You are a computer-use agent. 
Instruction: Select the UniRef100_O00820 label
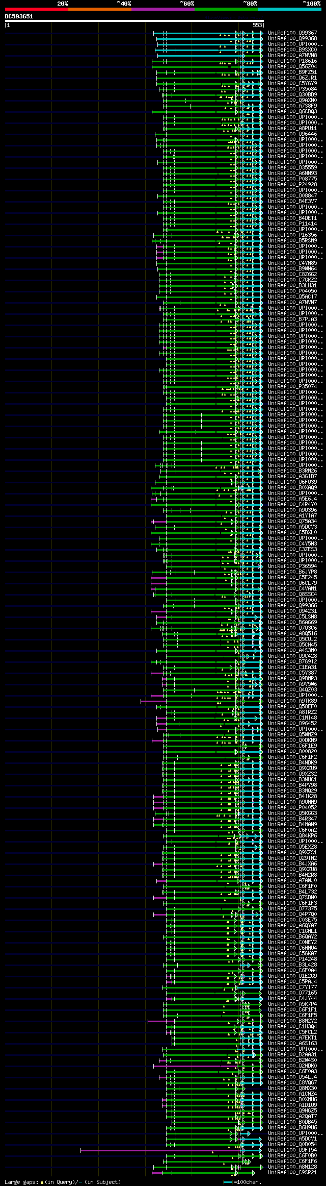click(x=292, y=752)
